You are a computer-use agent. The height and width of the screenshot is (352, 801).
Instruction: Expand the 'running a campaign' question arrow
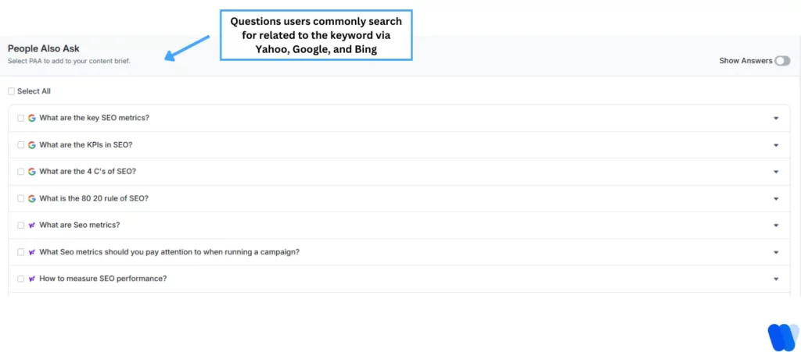(x=776, y=252)
